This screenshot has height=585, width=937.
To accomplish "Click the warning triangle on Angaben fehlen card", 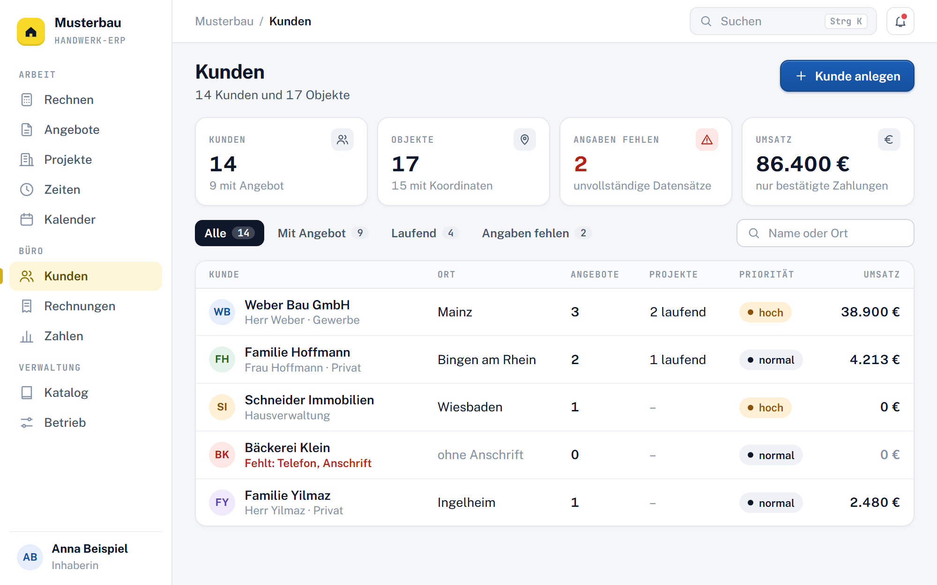I will click(x=707, y=139).
